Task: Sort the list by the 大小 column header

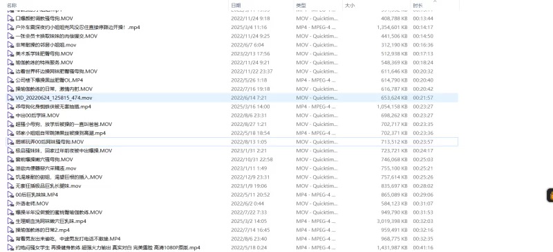Action: coord(350,6)
